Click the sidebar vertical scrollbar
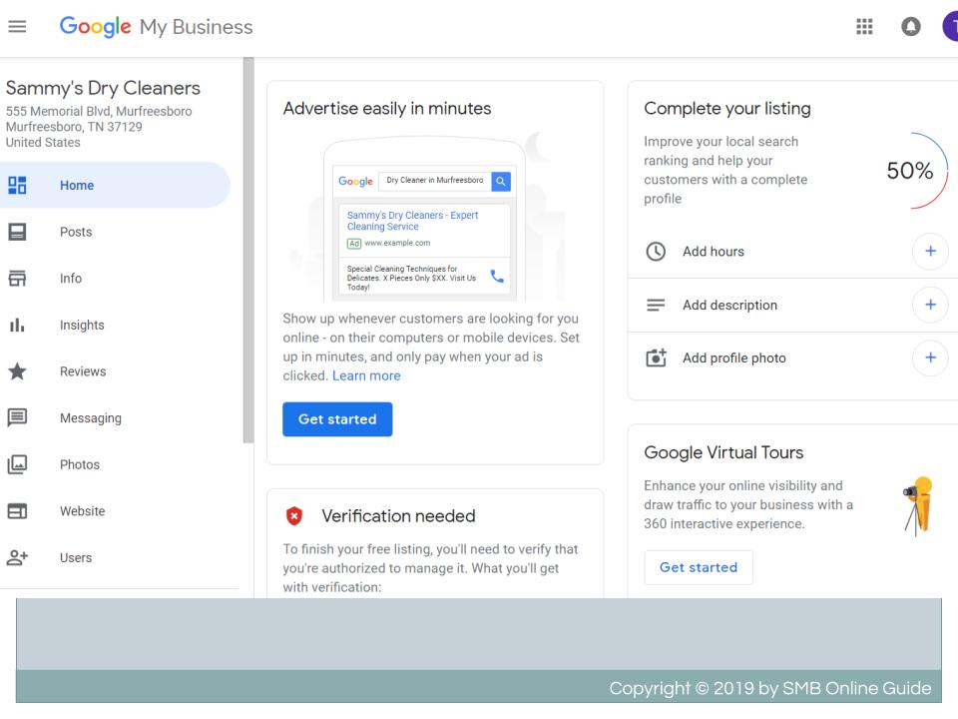Viewport: 958px width, 719px height. pyautogui.click(x=248, y=250)
